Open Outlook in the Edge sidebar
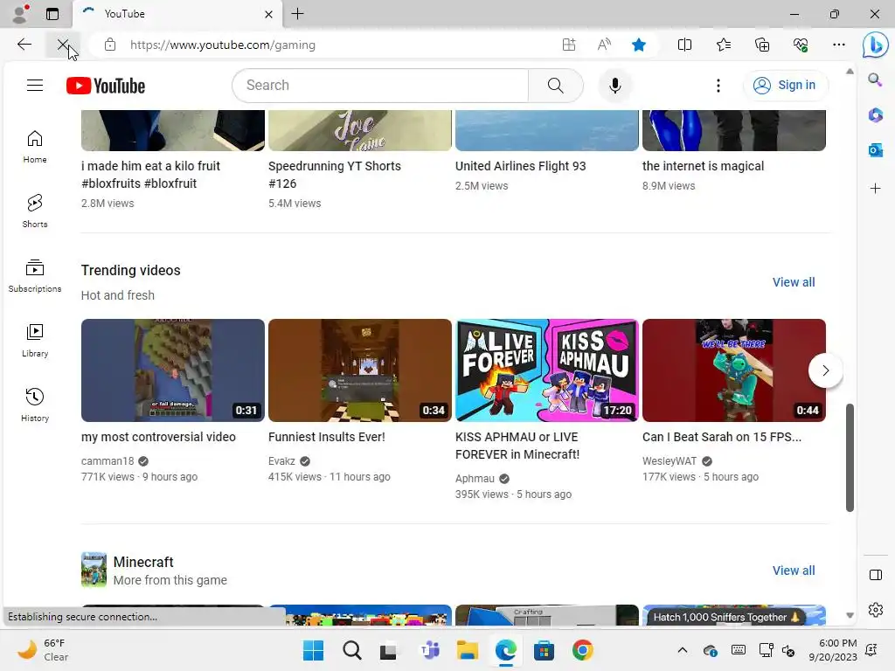895x671 pixels. 875,150
